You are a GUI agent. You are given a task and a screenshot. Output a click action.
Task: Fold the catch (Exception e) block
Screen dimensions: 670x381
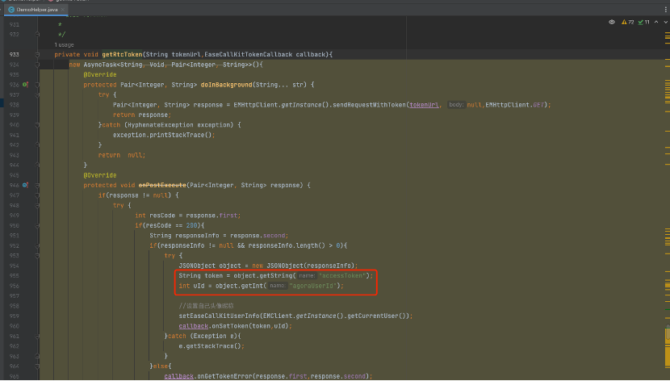pos(37,336)
